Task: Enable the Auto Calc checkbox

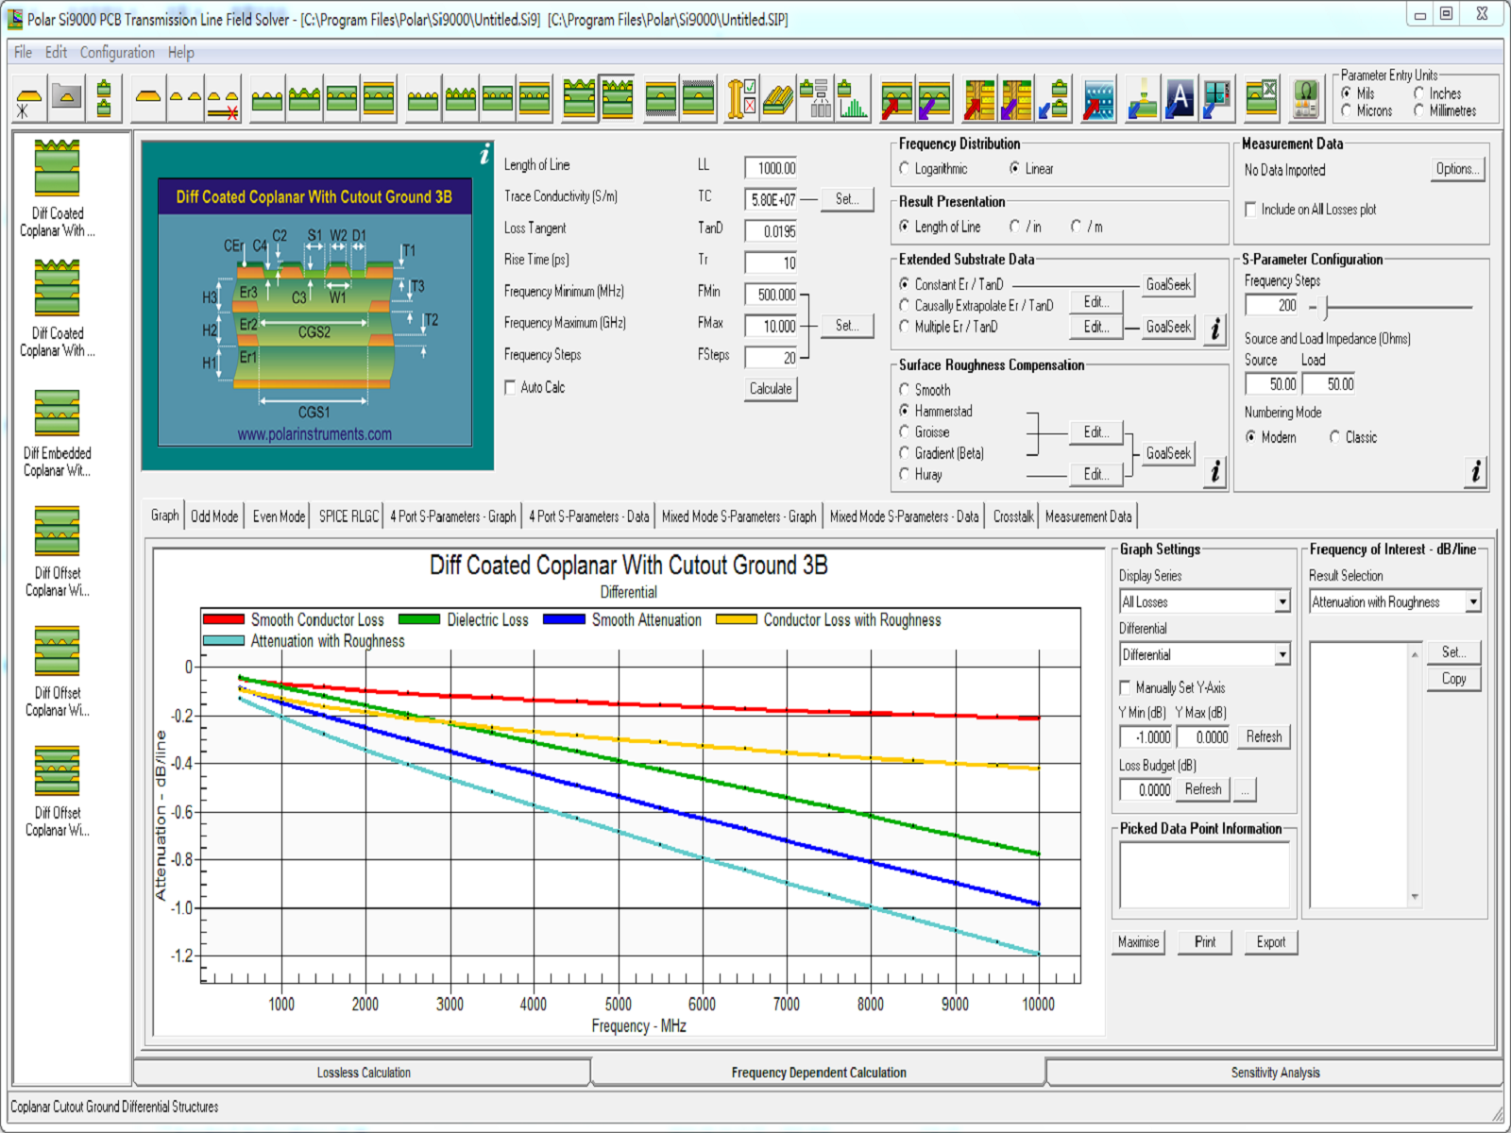Action: tap(510, 387)
